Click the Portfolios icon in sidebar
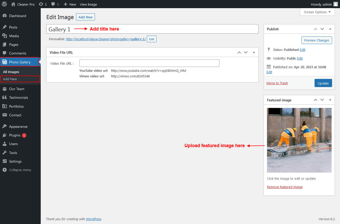 point(5,106)
